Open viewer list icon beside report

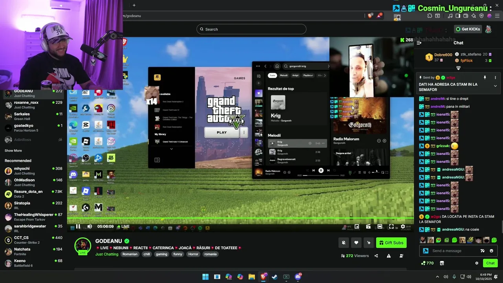[x=401, y=256]
